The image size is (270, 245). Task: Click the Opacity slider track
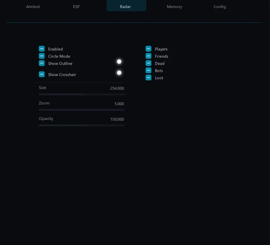[82, 125]
